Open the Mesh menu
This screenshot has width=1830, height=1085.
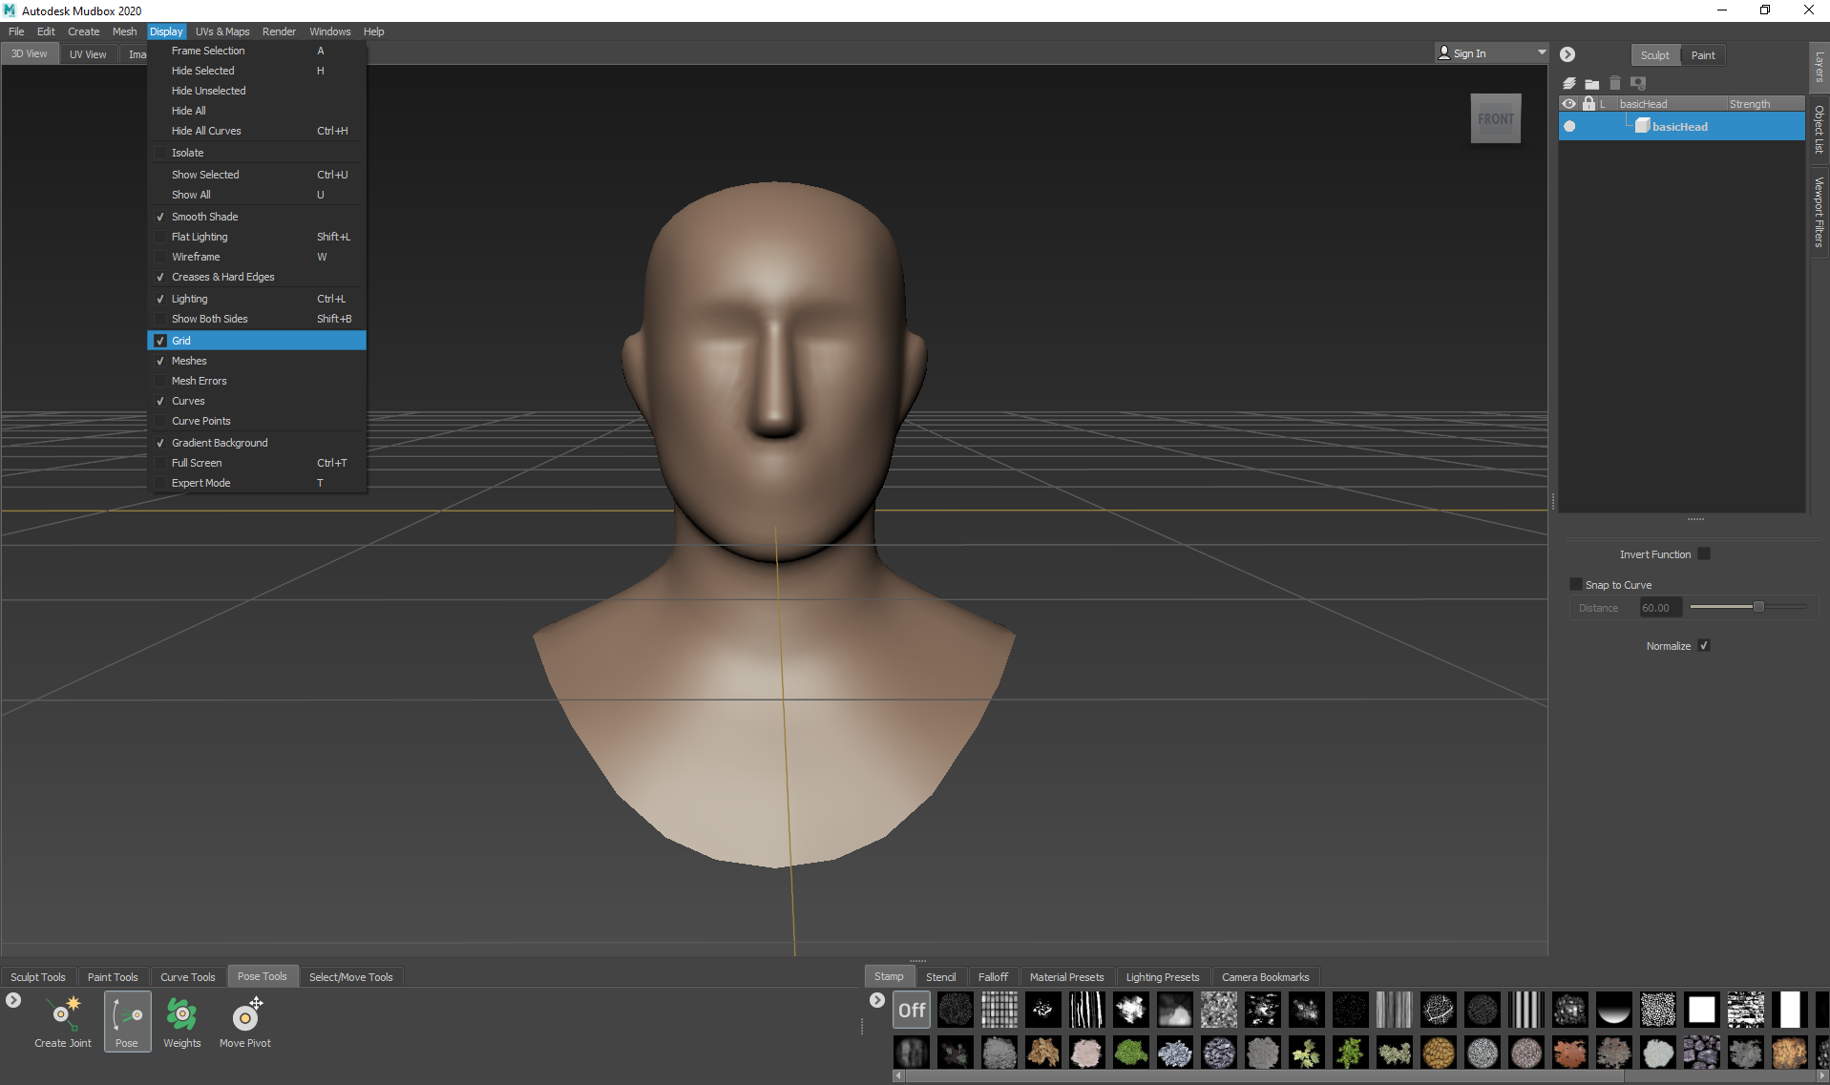(125, 31)
